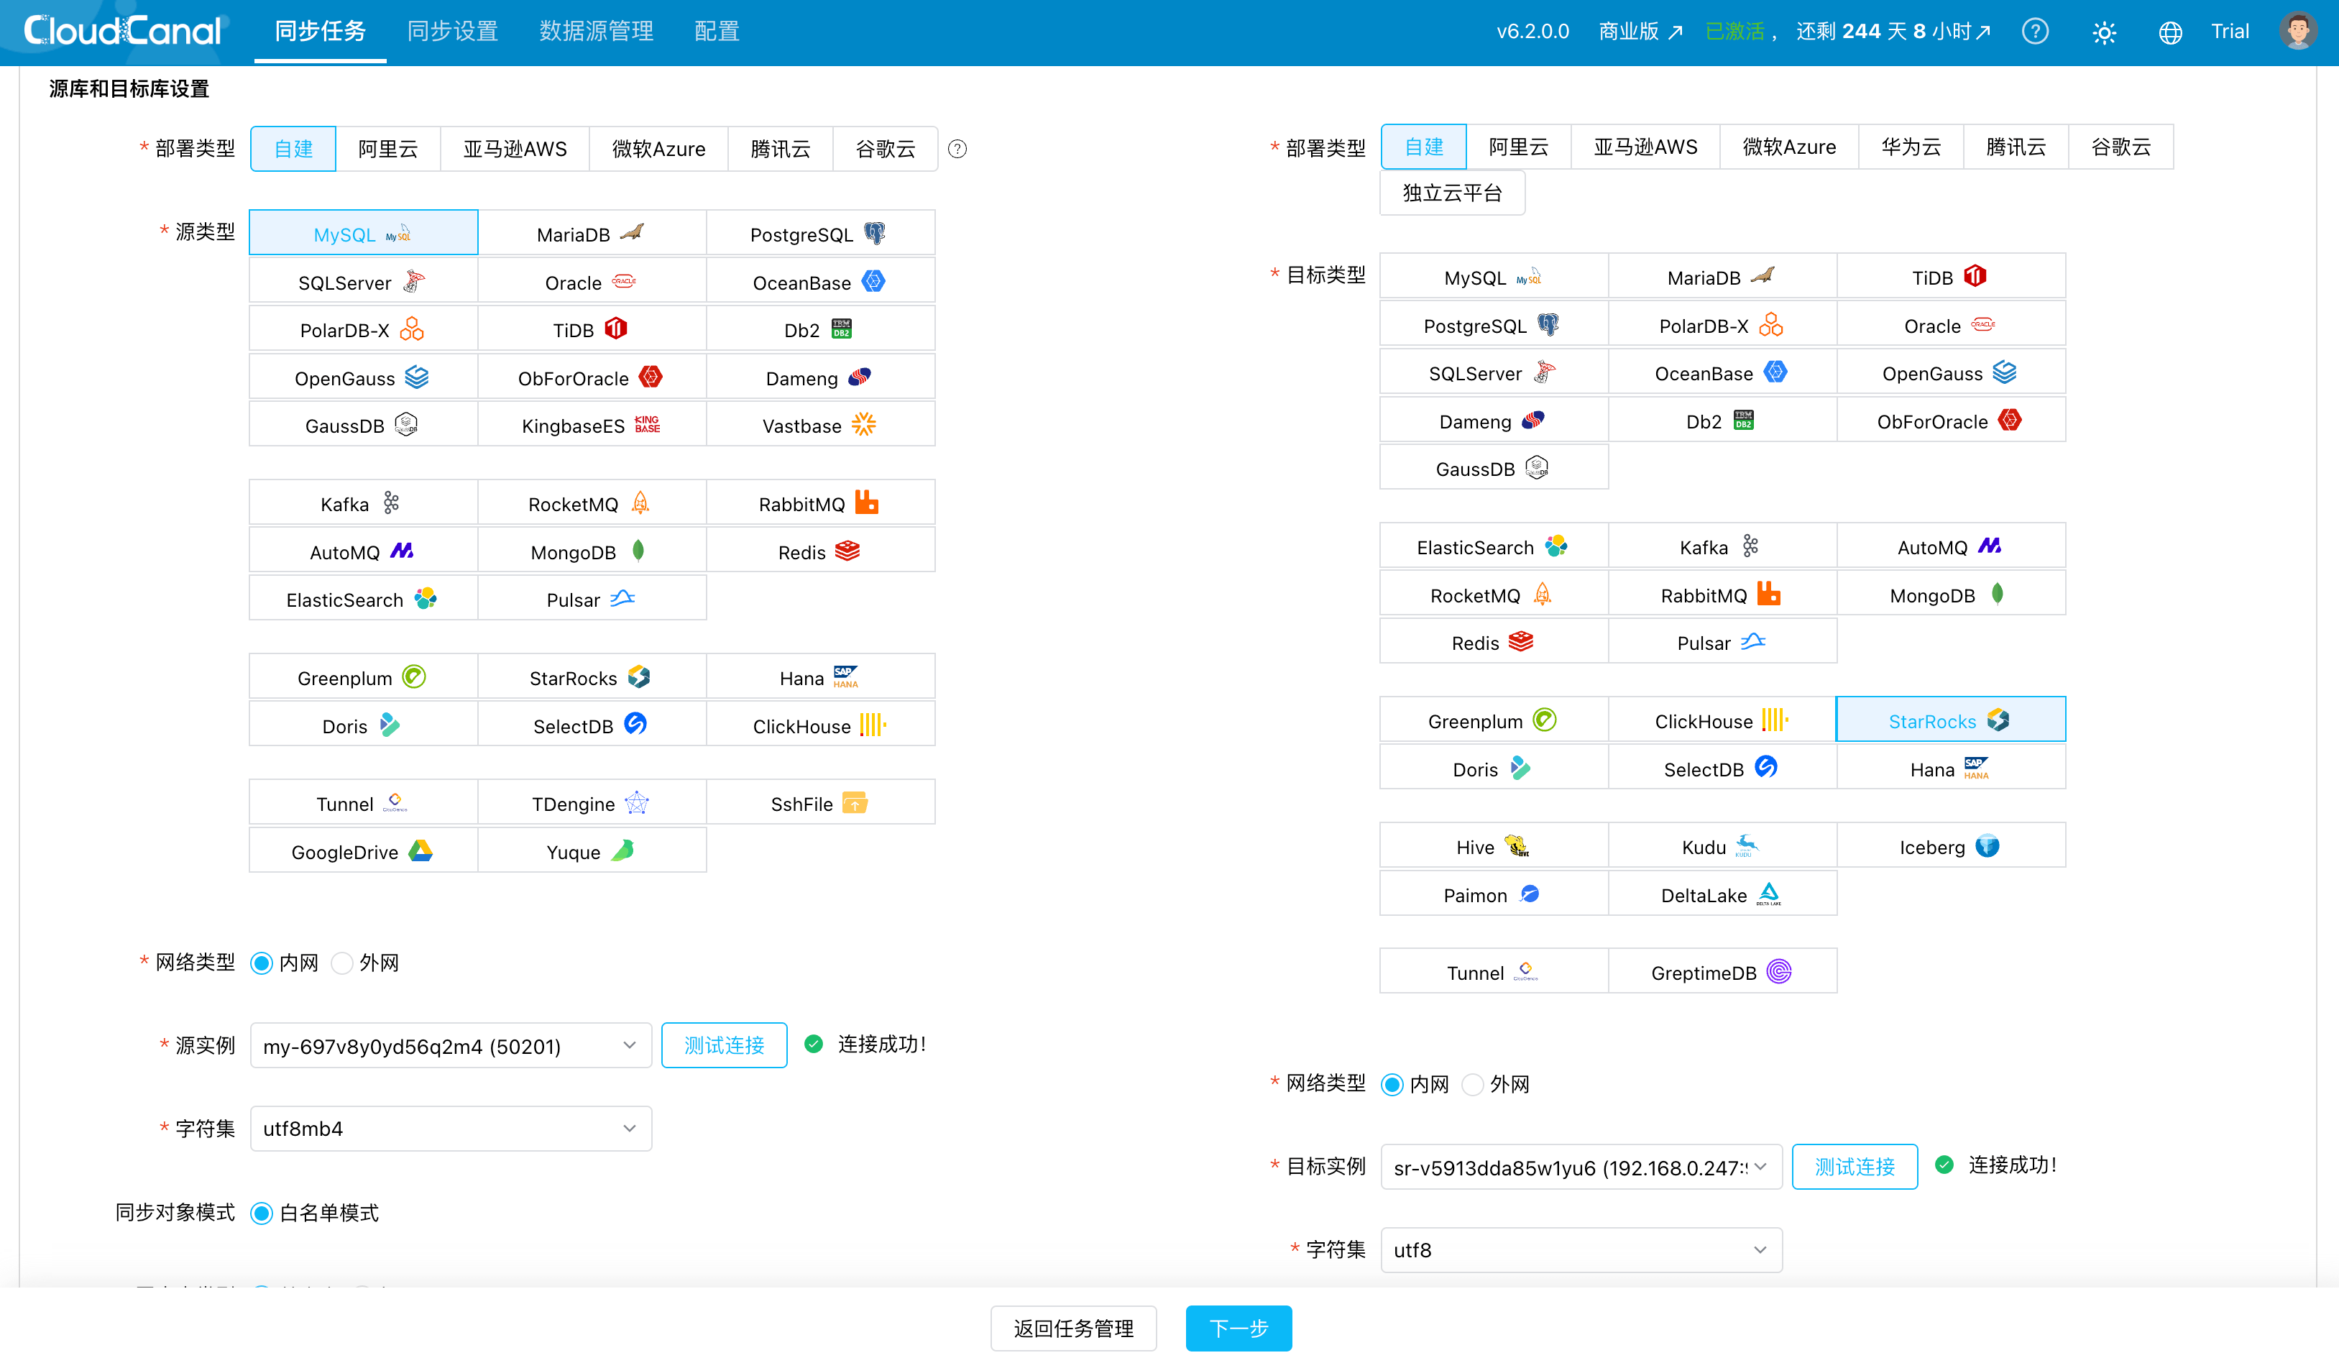Select PostgreSQL as source type
2339x1363 pixels.
click(x=820, y=233)
